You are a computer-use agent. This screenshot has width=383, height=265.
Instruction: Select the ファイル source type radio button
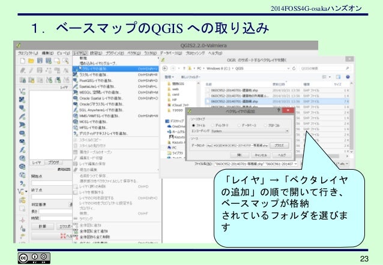pos(193,125)
